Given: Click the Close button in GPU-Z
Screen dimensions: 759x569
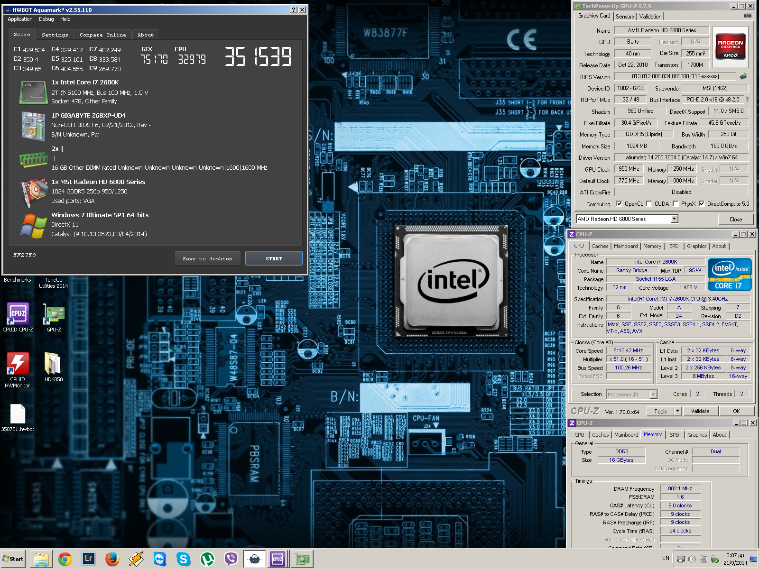Looking at the screenshot, I should (736, 219).
